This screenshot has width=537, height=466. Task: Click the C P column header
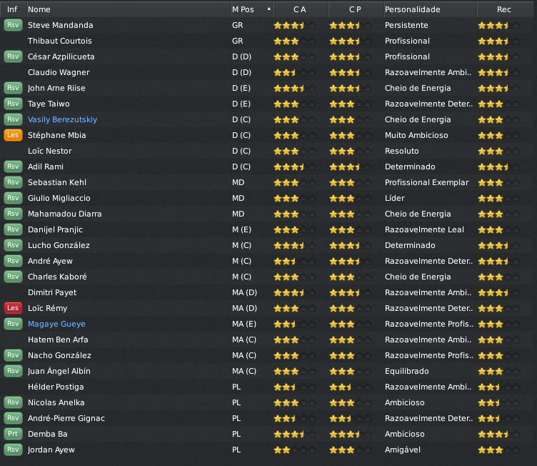click(x=355, y=9)
